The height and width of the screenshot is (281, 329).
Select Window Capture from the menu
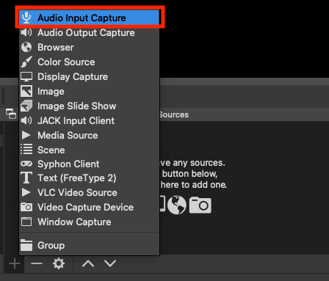pos(90,222)
